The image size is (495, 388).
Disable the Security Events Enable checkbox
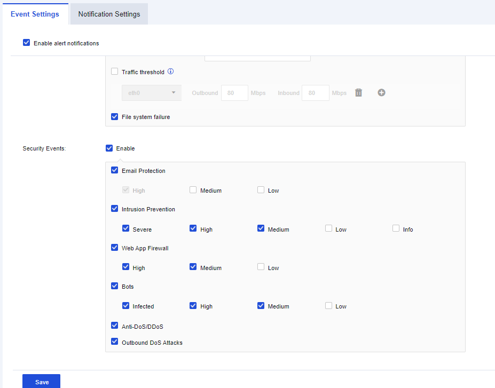click(x=109, y=148)
